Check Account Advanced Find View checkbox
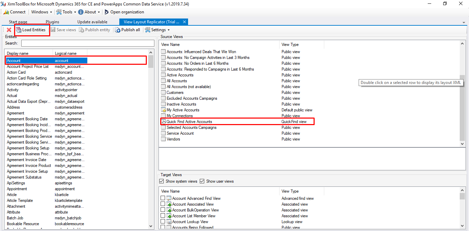469x231 pixels. point(163,198)
